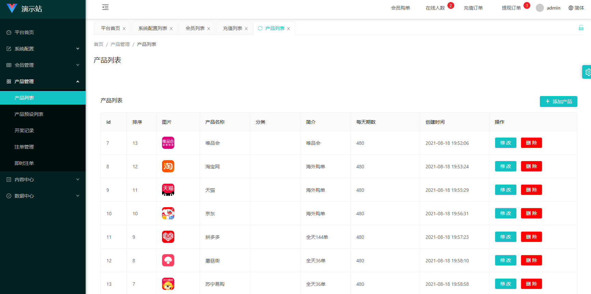The width and height of the screenshot is (591, 294).
Task: Expand the 系统配置 sidebar menu
Action: [x=43, y=49]
